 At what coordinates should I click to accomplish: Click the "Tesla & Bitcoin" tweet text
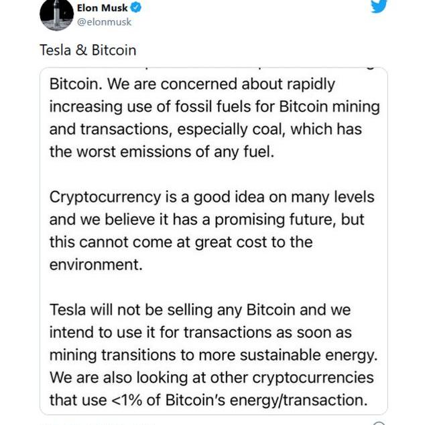click(x=87, y=51)
